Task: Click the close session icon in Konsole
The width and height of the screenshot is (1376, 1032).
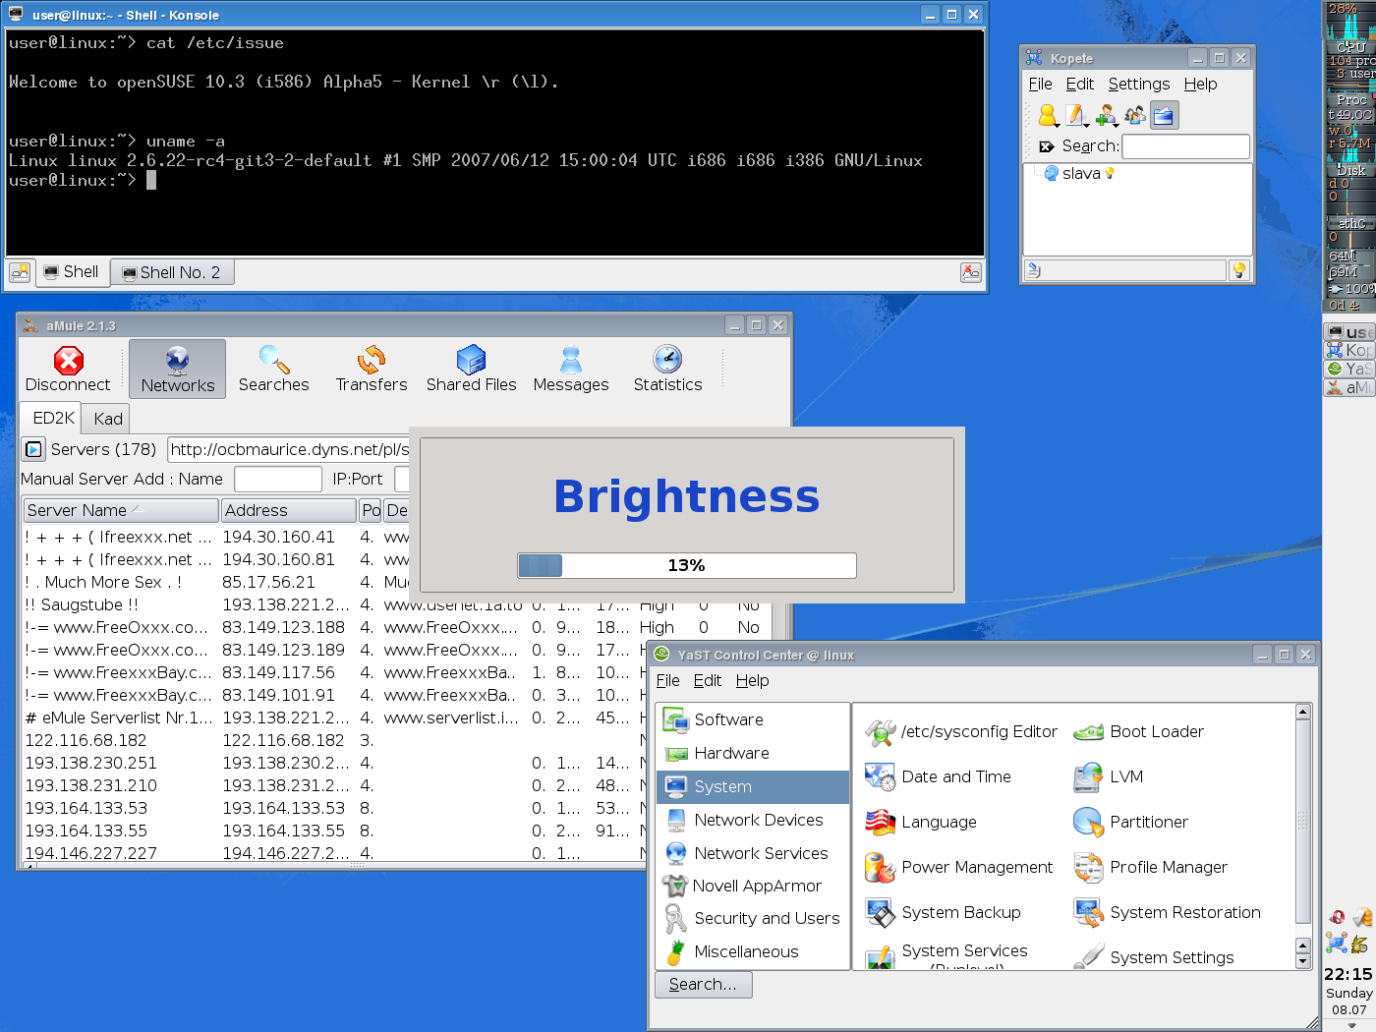Action: 971,272
